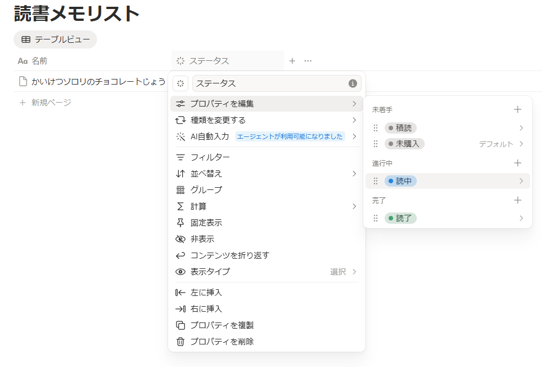The width and height of the screenshot is (542, 367).
Task: Toggle コンテンツを折り返す wrap option
Action: [230, 255]
